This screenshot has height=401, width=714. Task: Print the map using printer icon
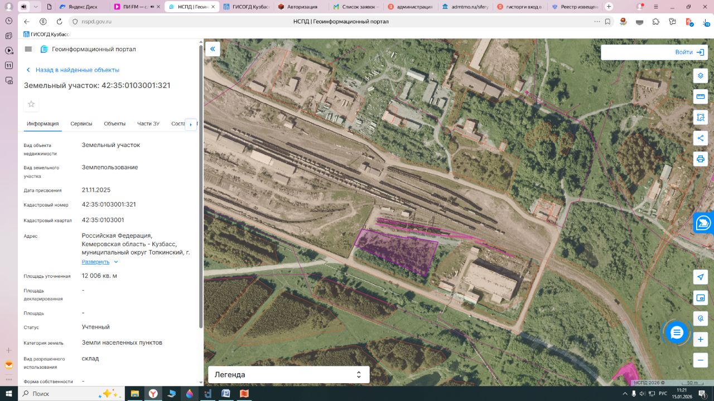click(x=701, y=159)
